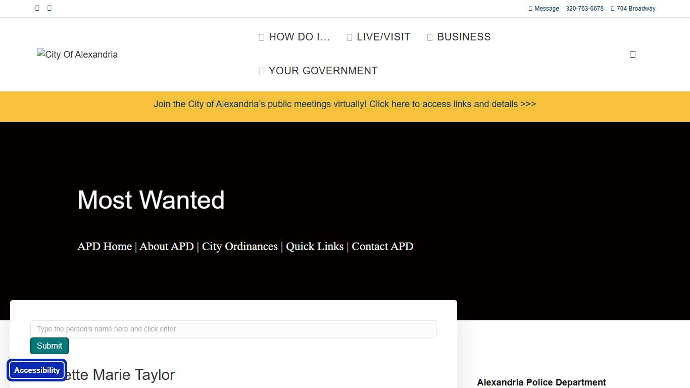Image resolution: width=690 pixels, height=388 pixels.
Task: Expand the HOW DO I... menu
Action: tap(294, 37)
